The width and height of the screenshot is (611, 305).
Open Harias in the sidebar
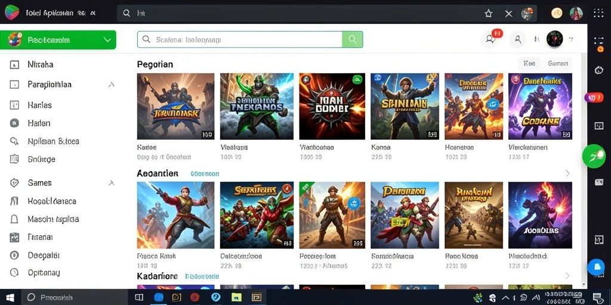[x=39, y=105]
